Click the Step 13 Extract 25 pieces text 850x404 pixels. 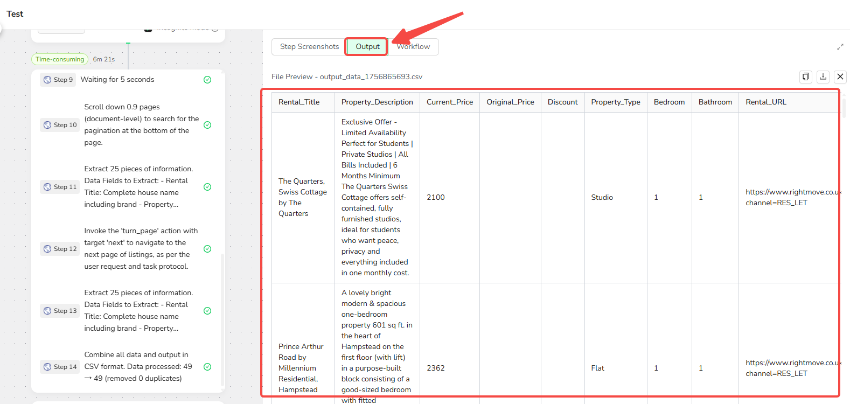coord(138,311)
